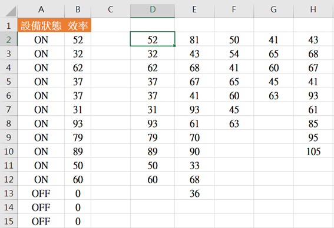Click cell A12 showing ON

(x=41, y=179)
